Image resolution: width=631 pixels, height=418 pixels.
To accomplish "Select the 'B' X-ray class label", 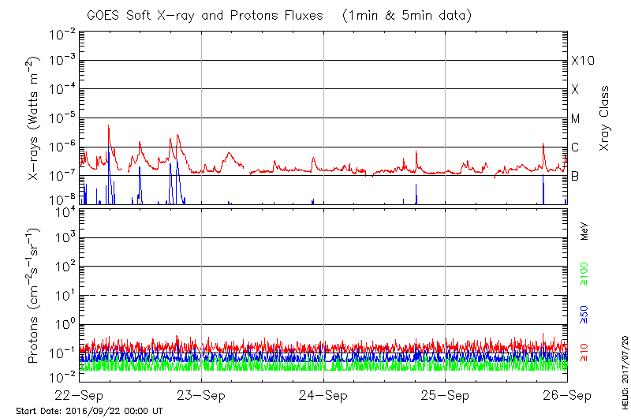I will tap(575, 177).
